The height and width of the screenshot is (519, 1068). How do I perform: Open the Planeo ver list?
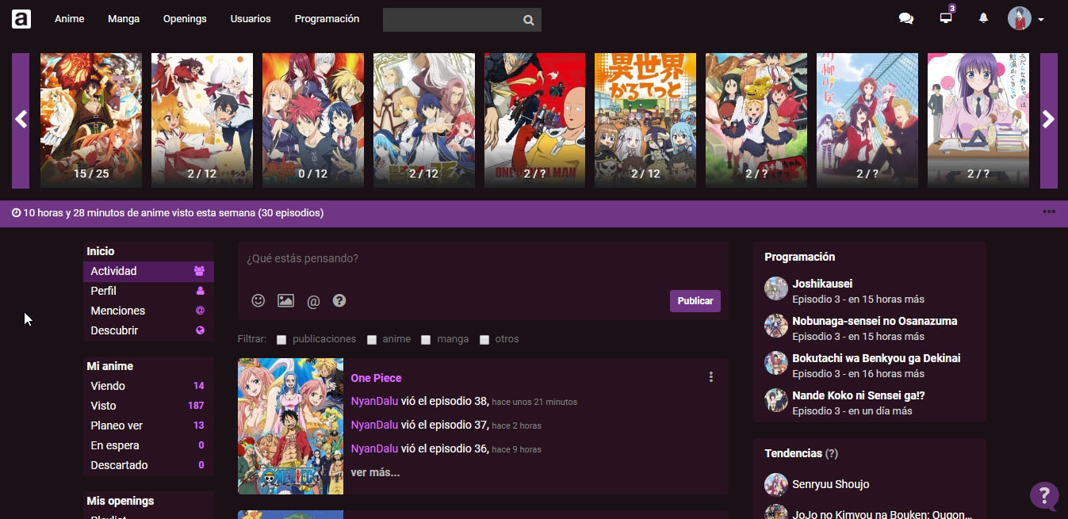coord(148,426)
